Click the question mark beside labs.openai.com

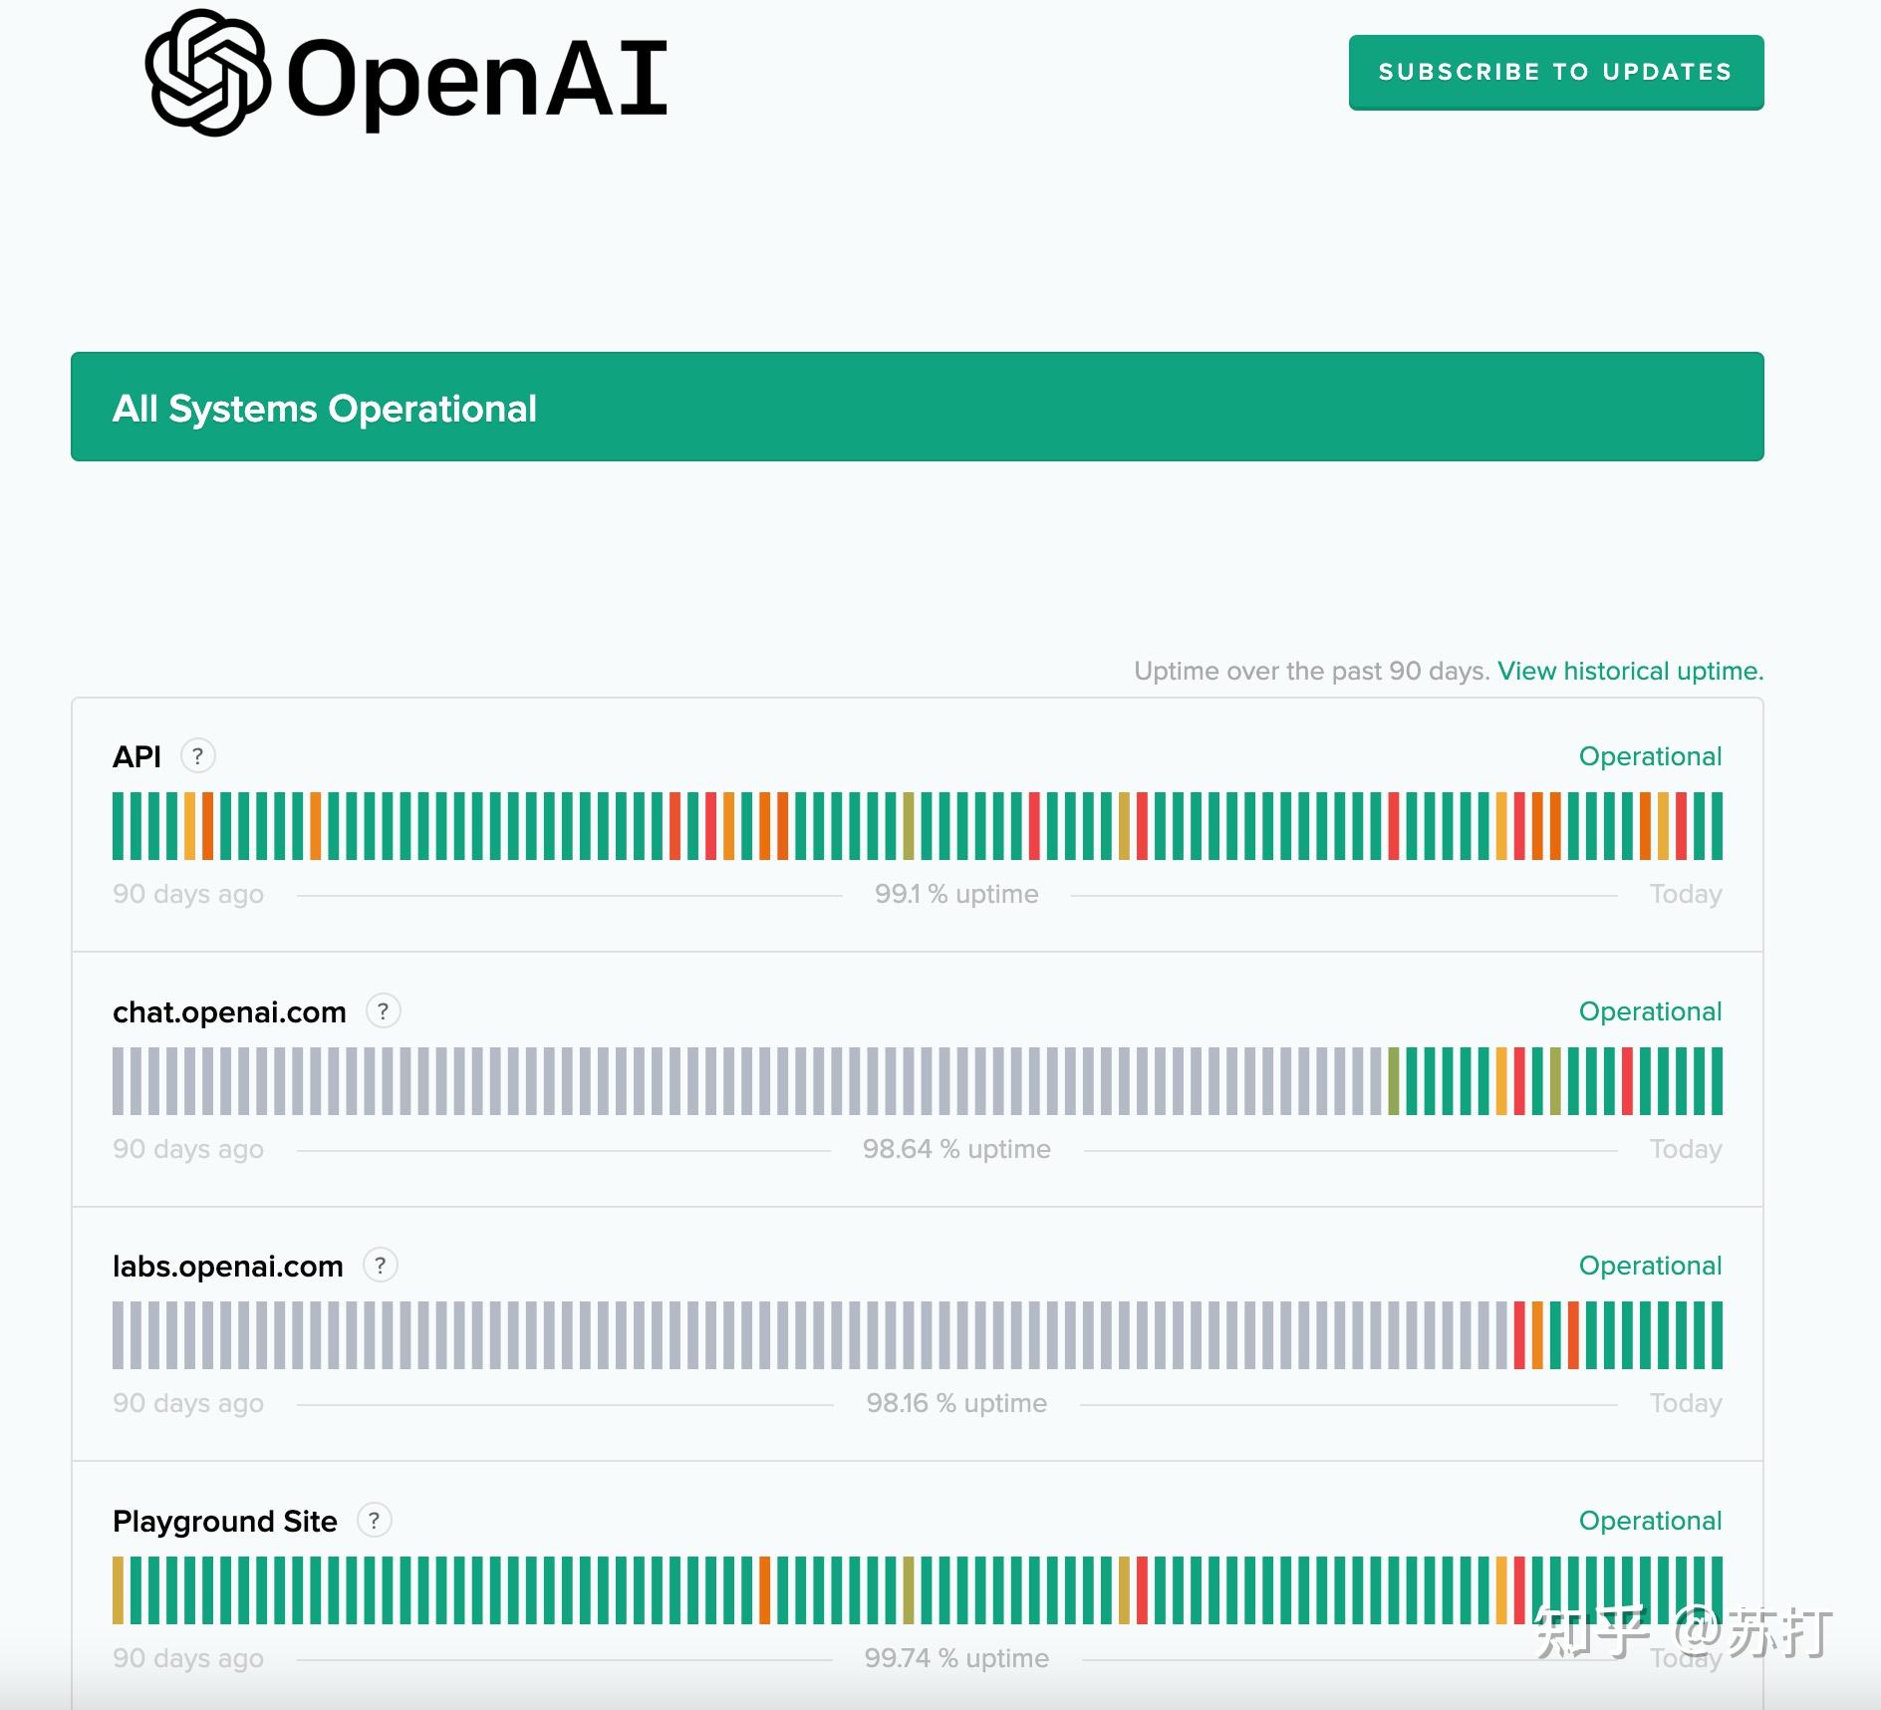point(379,1265)
